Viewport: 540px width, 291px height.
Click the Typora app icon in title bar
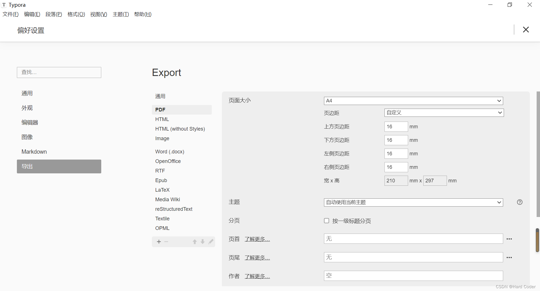pyautogui.click(x=4, y=5)
